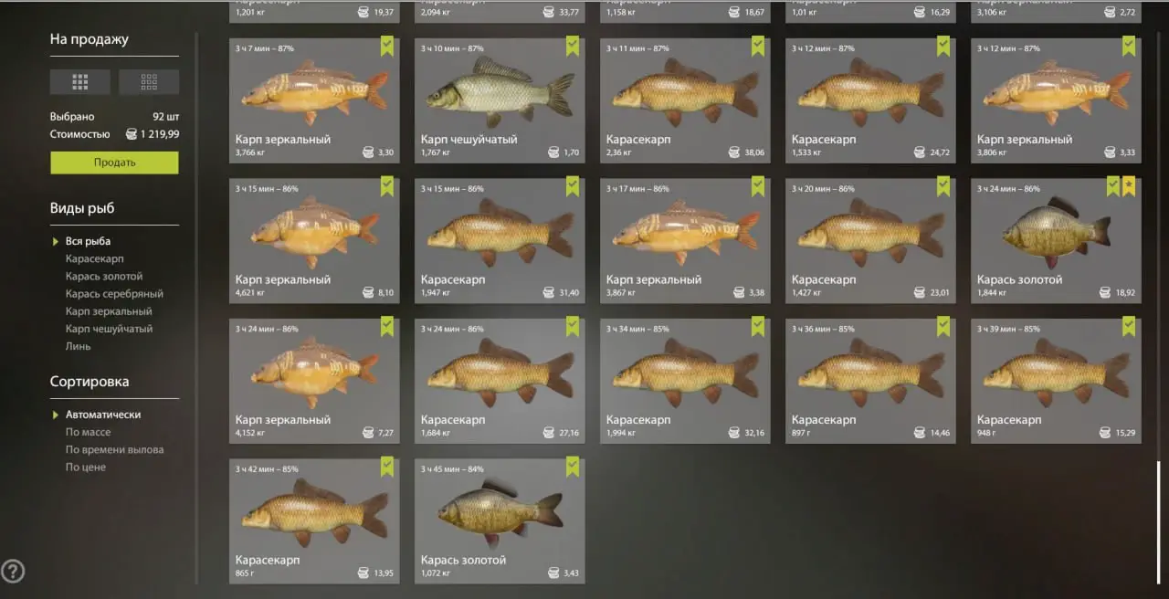Switch to large grid view icon
Viewport: 1169px width, 599px height.
(80, 82)
